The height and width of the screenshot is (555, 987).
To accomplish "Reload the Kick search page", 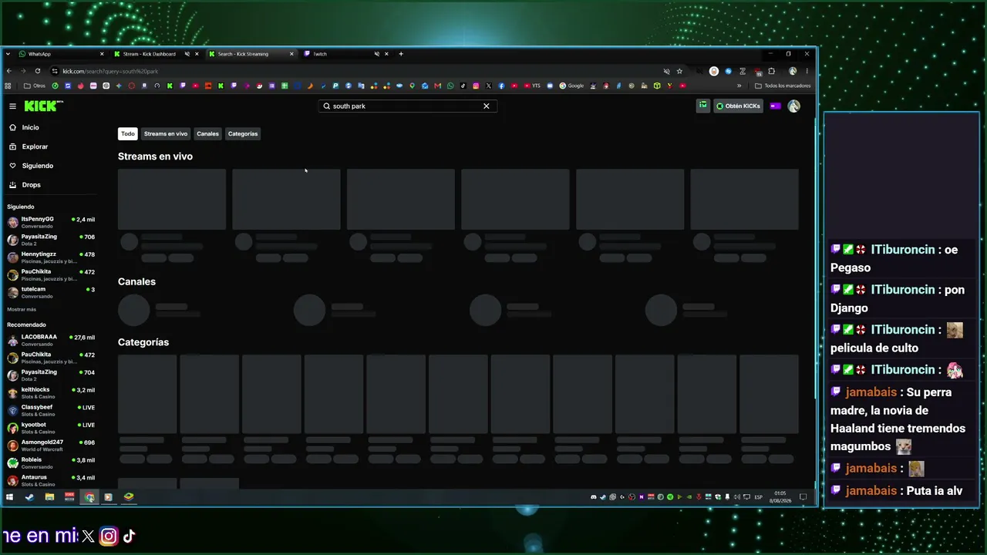I will click(x=37, y=71).
